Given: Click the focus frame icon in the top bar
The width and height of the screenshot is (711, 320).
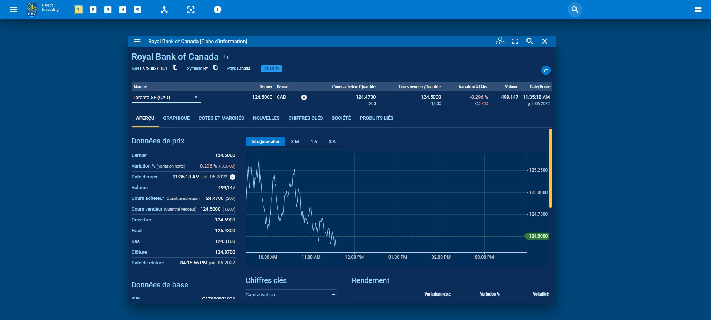Looking at the screenshot, I should click(191, 10).
